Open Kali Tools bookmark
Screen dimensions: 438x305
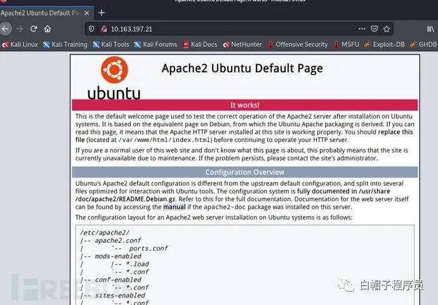pyautogui.click(x=111, y=44)
